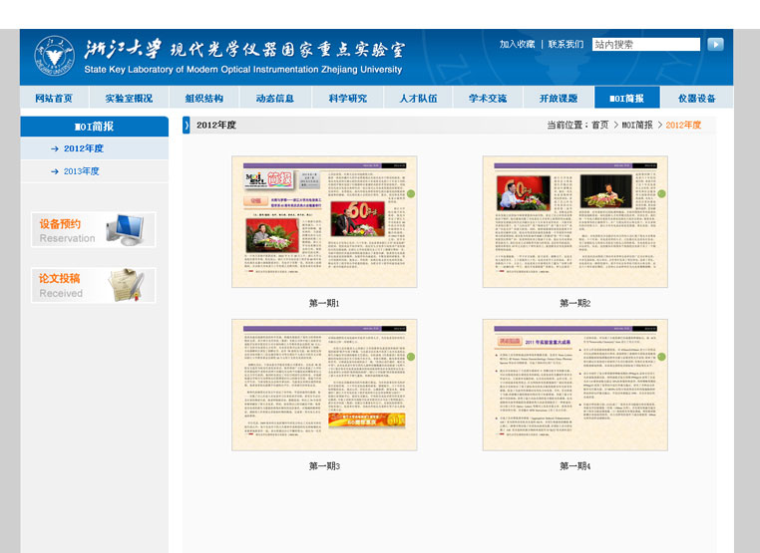
Task: Click the Zhejiang University logo emblem
Action: (54, 56)
